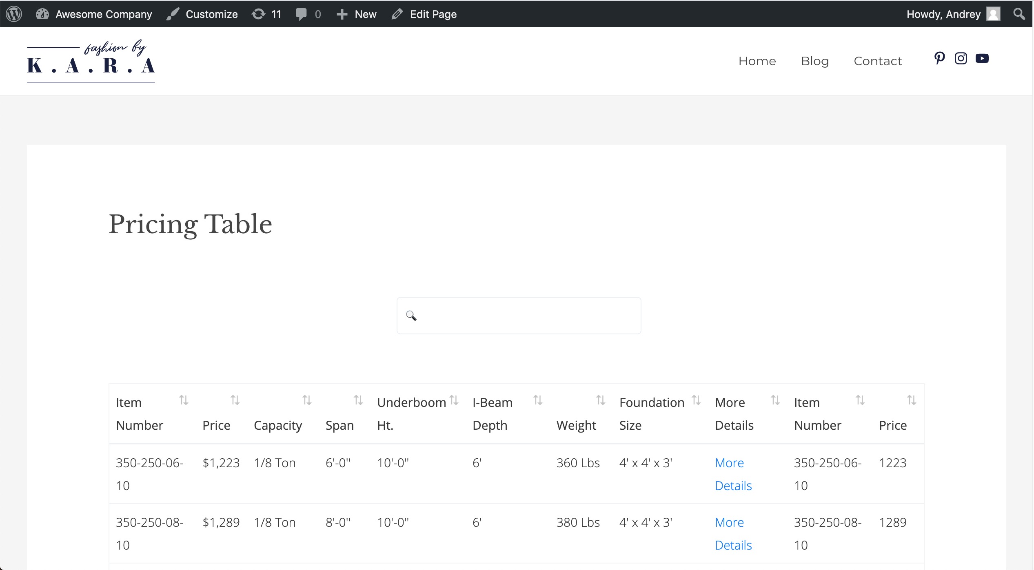Click the Pricing Table heading
Screen dimensions: 1034x570
(x=190, y=224)
